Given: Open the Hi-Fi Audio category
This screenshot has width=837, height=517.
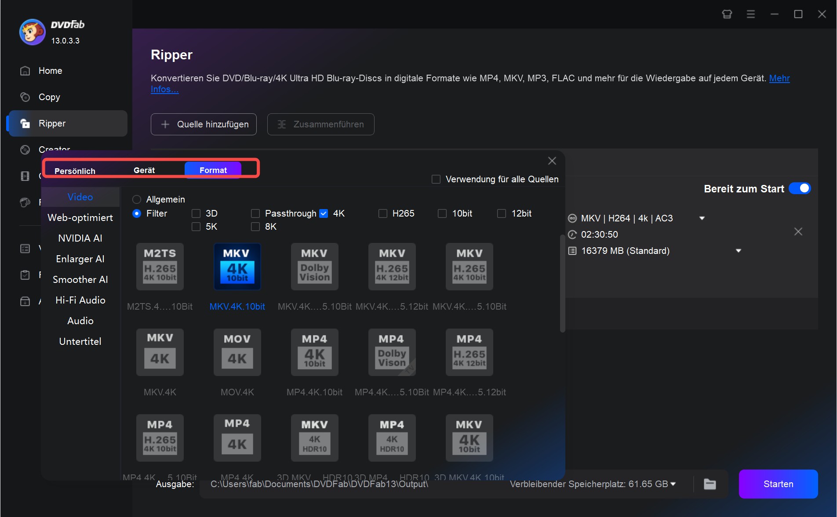Looking at the screenshot, I should click(x=80, y=300).
